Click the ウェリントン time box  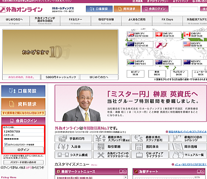pos(179,74)
